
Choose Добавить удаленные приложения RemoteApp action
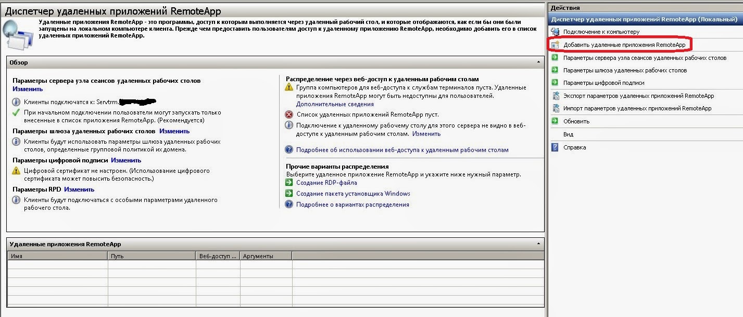point(624,45)
